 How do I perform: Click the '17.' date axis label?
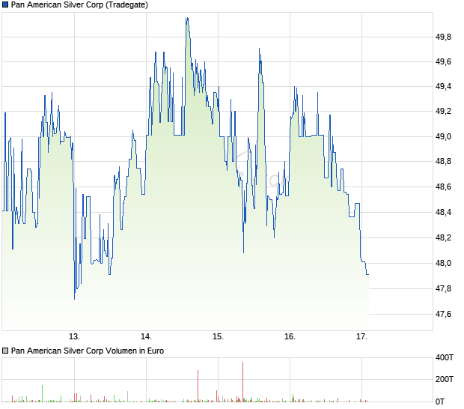click(x=362, y=337)
